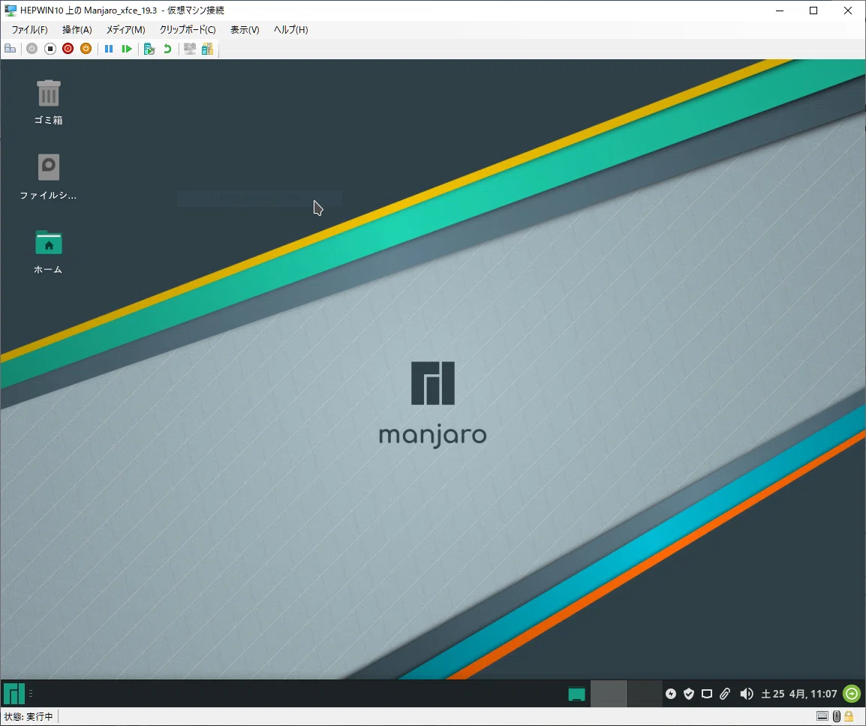The image size is (866, 726).
Task: Select the ゴミ箱 trash desktop icon
Action: [49, 102]
